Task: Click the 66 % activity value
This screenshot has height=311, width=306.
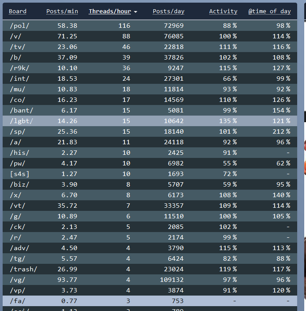Action: pyautogui.click(x=230, y=79)
